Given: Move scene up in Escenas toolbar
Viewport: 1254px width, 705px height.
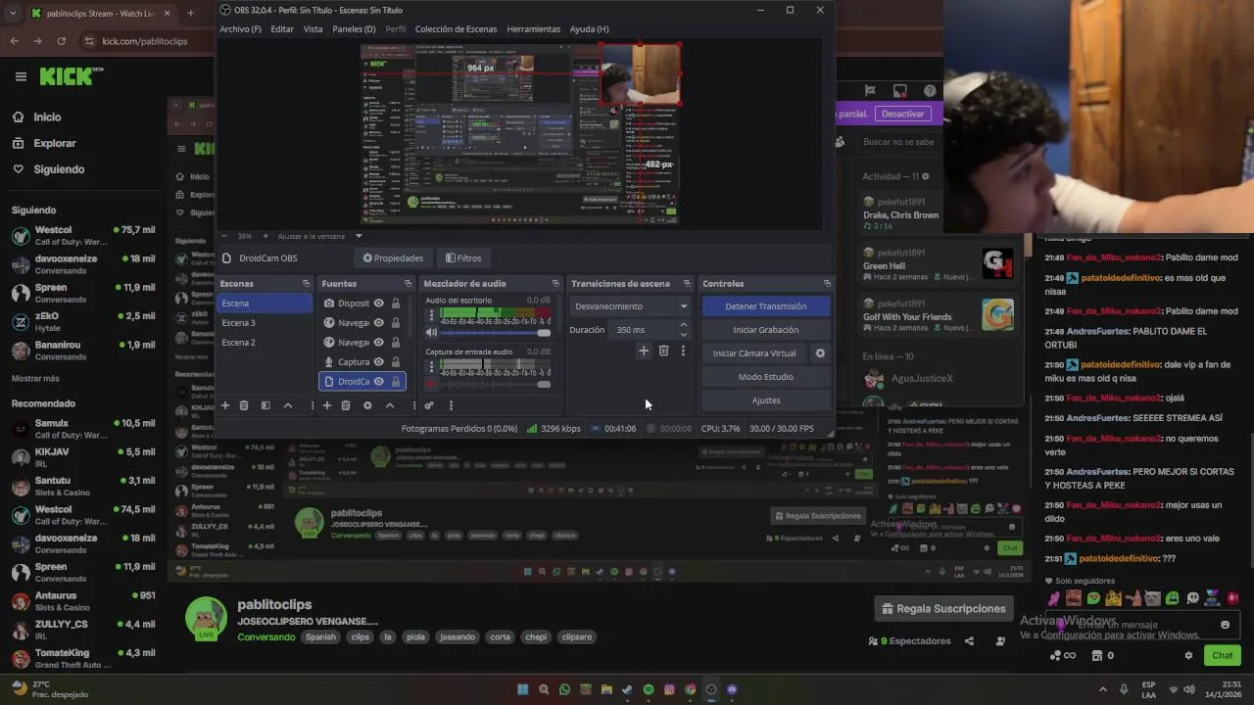Looking at the screenshot, I should (x=288, y=405).
